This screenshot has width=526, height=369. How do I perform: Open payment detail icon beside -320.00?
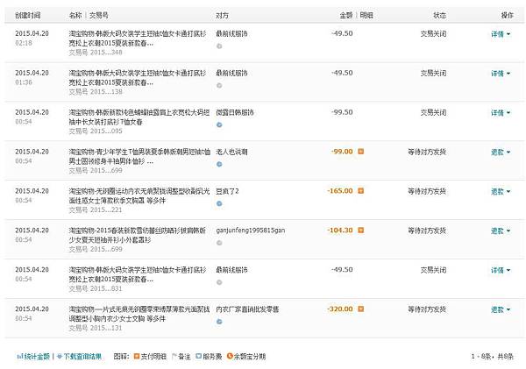coord(361,309)
